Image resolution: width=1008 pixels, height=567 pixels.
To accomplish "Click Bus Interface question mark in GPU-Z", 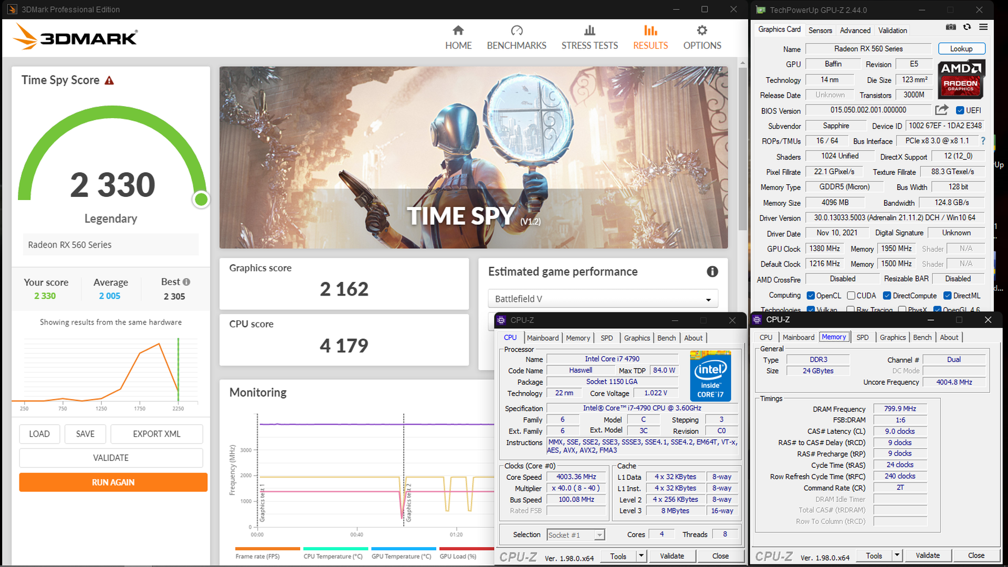I will pyautogui.click(x=983, y=141).
